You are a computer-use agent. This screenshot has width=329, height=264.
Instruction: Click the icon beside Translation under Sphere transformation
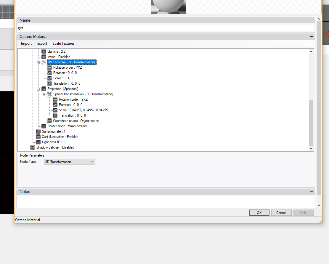[55, 115]
